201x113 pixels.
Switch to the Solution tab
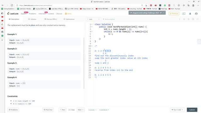pos(32,19)
